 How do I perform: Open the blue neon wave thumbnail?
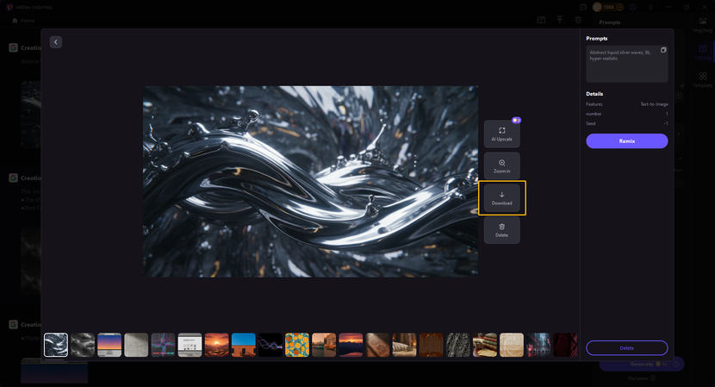(x=270, y=345)
